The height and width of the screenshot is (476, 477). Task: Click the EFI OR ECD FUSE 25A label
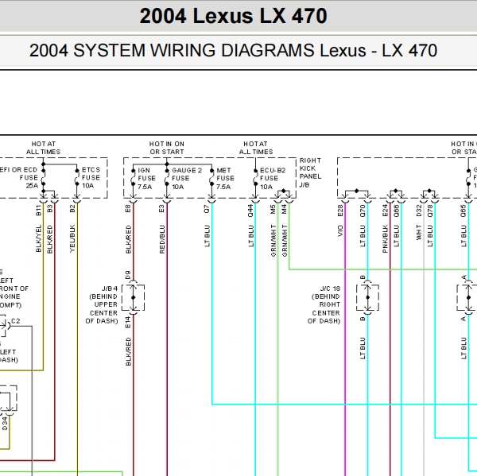[x=18, y=178]
